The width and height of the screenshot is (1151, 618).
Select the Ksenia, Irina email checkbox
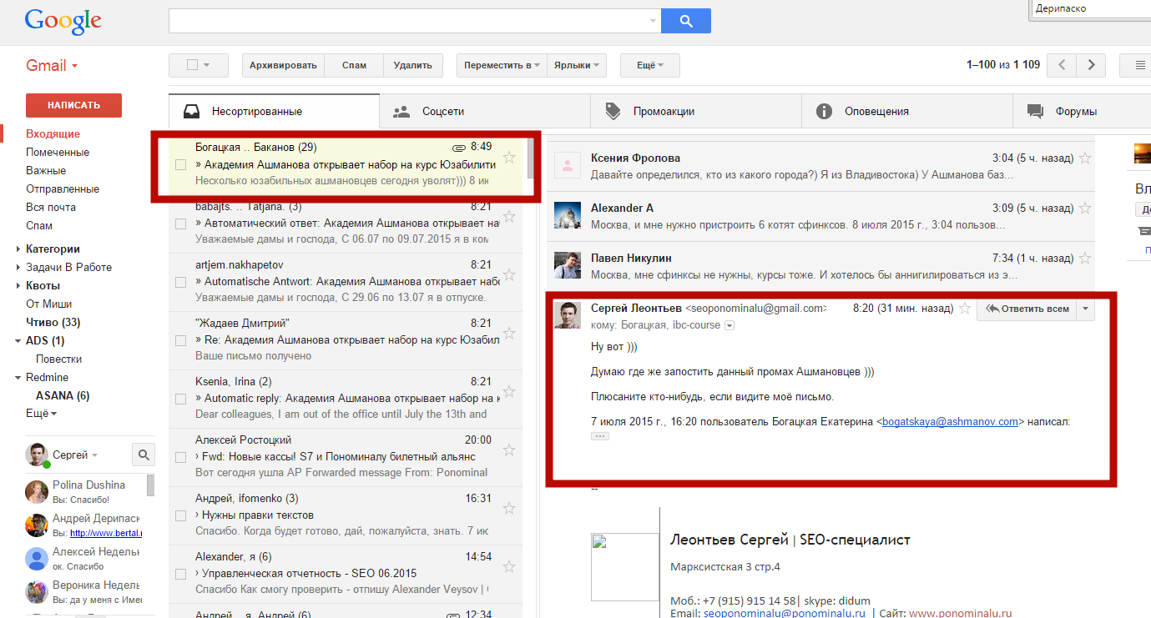point(180,399)
